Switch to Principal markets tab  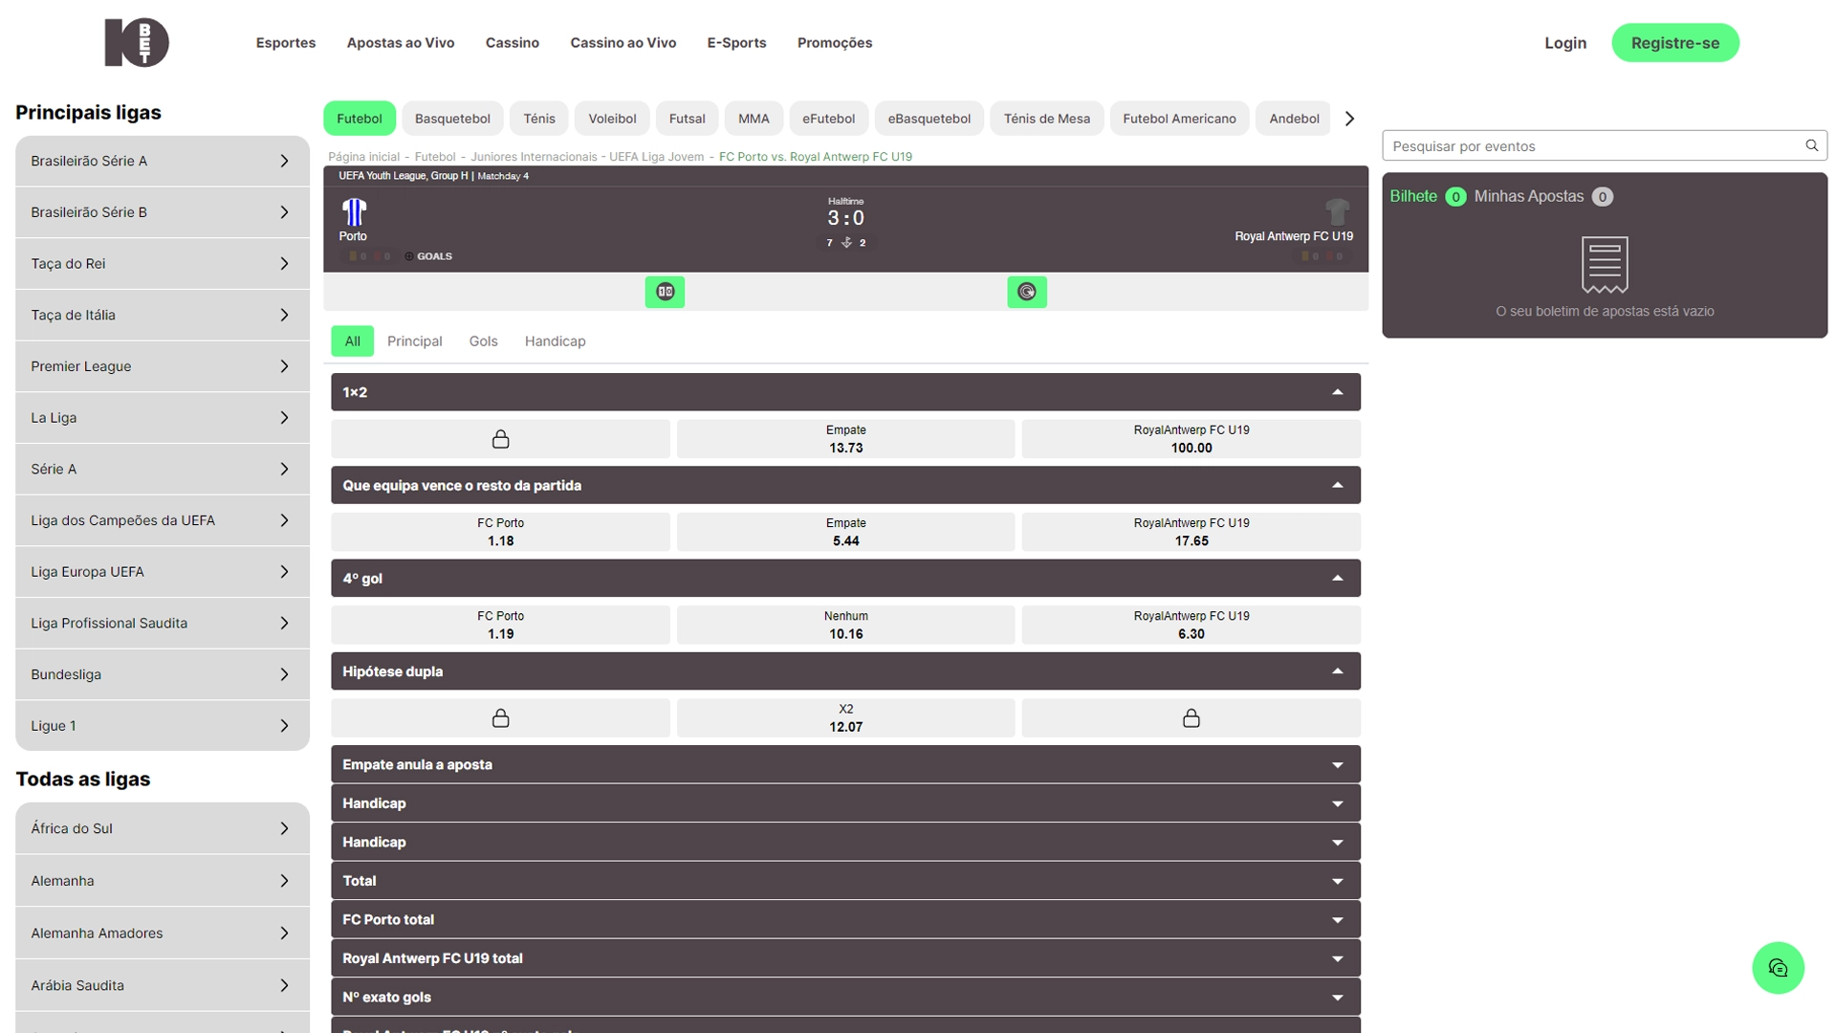coord(414,341)
